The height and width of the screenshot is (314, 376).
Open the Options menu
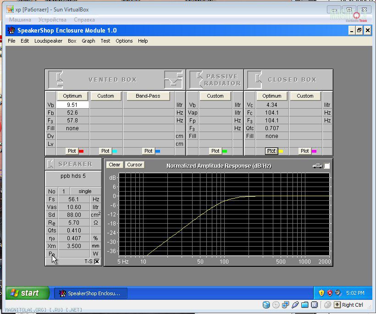coord(124,41)
